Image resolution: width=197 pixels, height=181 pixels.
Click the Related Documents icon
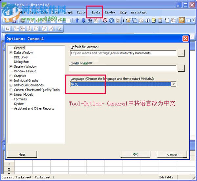166,20
